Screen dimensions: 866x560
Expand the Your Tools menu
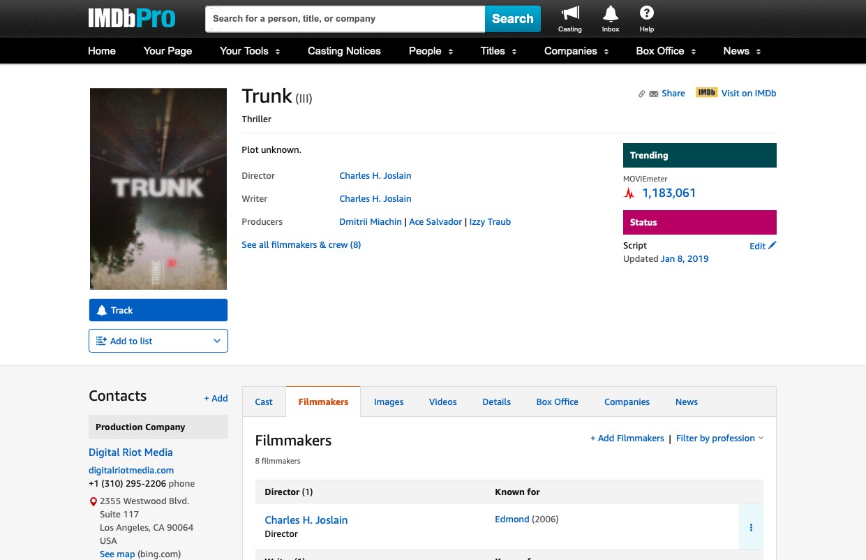[x=250, y=51]
